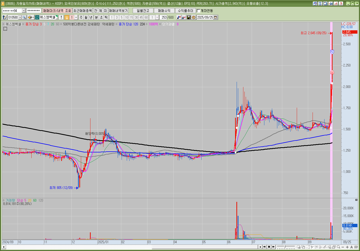Click the pin window icon in title bar
Screen dimensions: 360x251
coord(331,3)
